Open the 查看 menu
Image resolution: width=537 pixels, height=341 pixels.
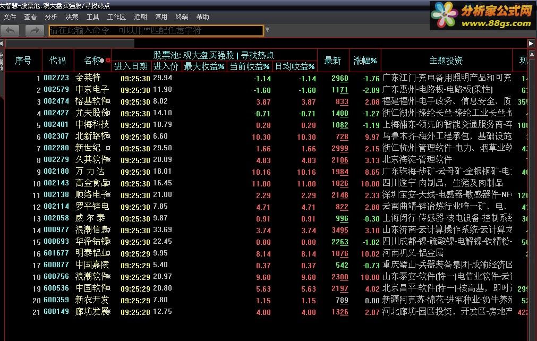(30, 17)
